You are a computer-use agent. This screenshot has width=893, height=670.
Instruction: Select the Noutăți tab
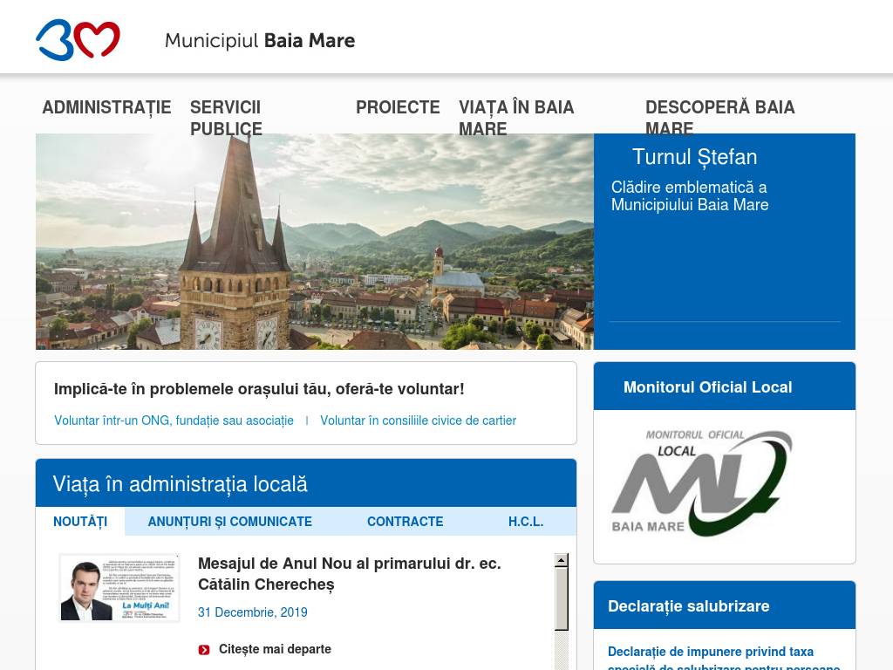point(80,522)
